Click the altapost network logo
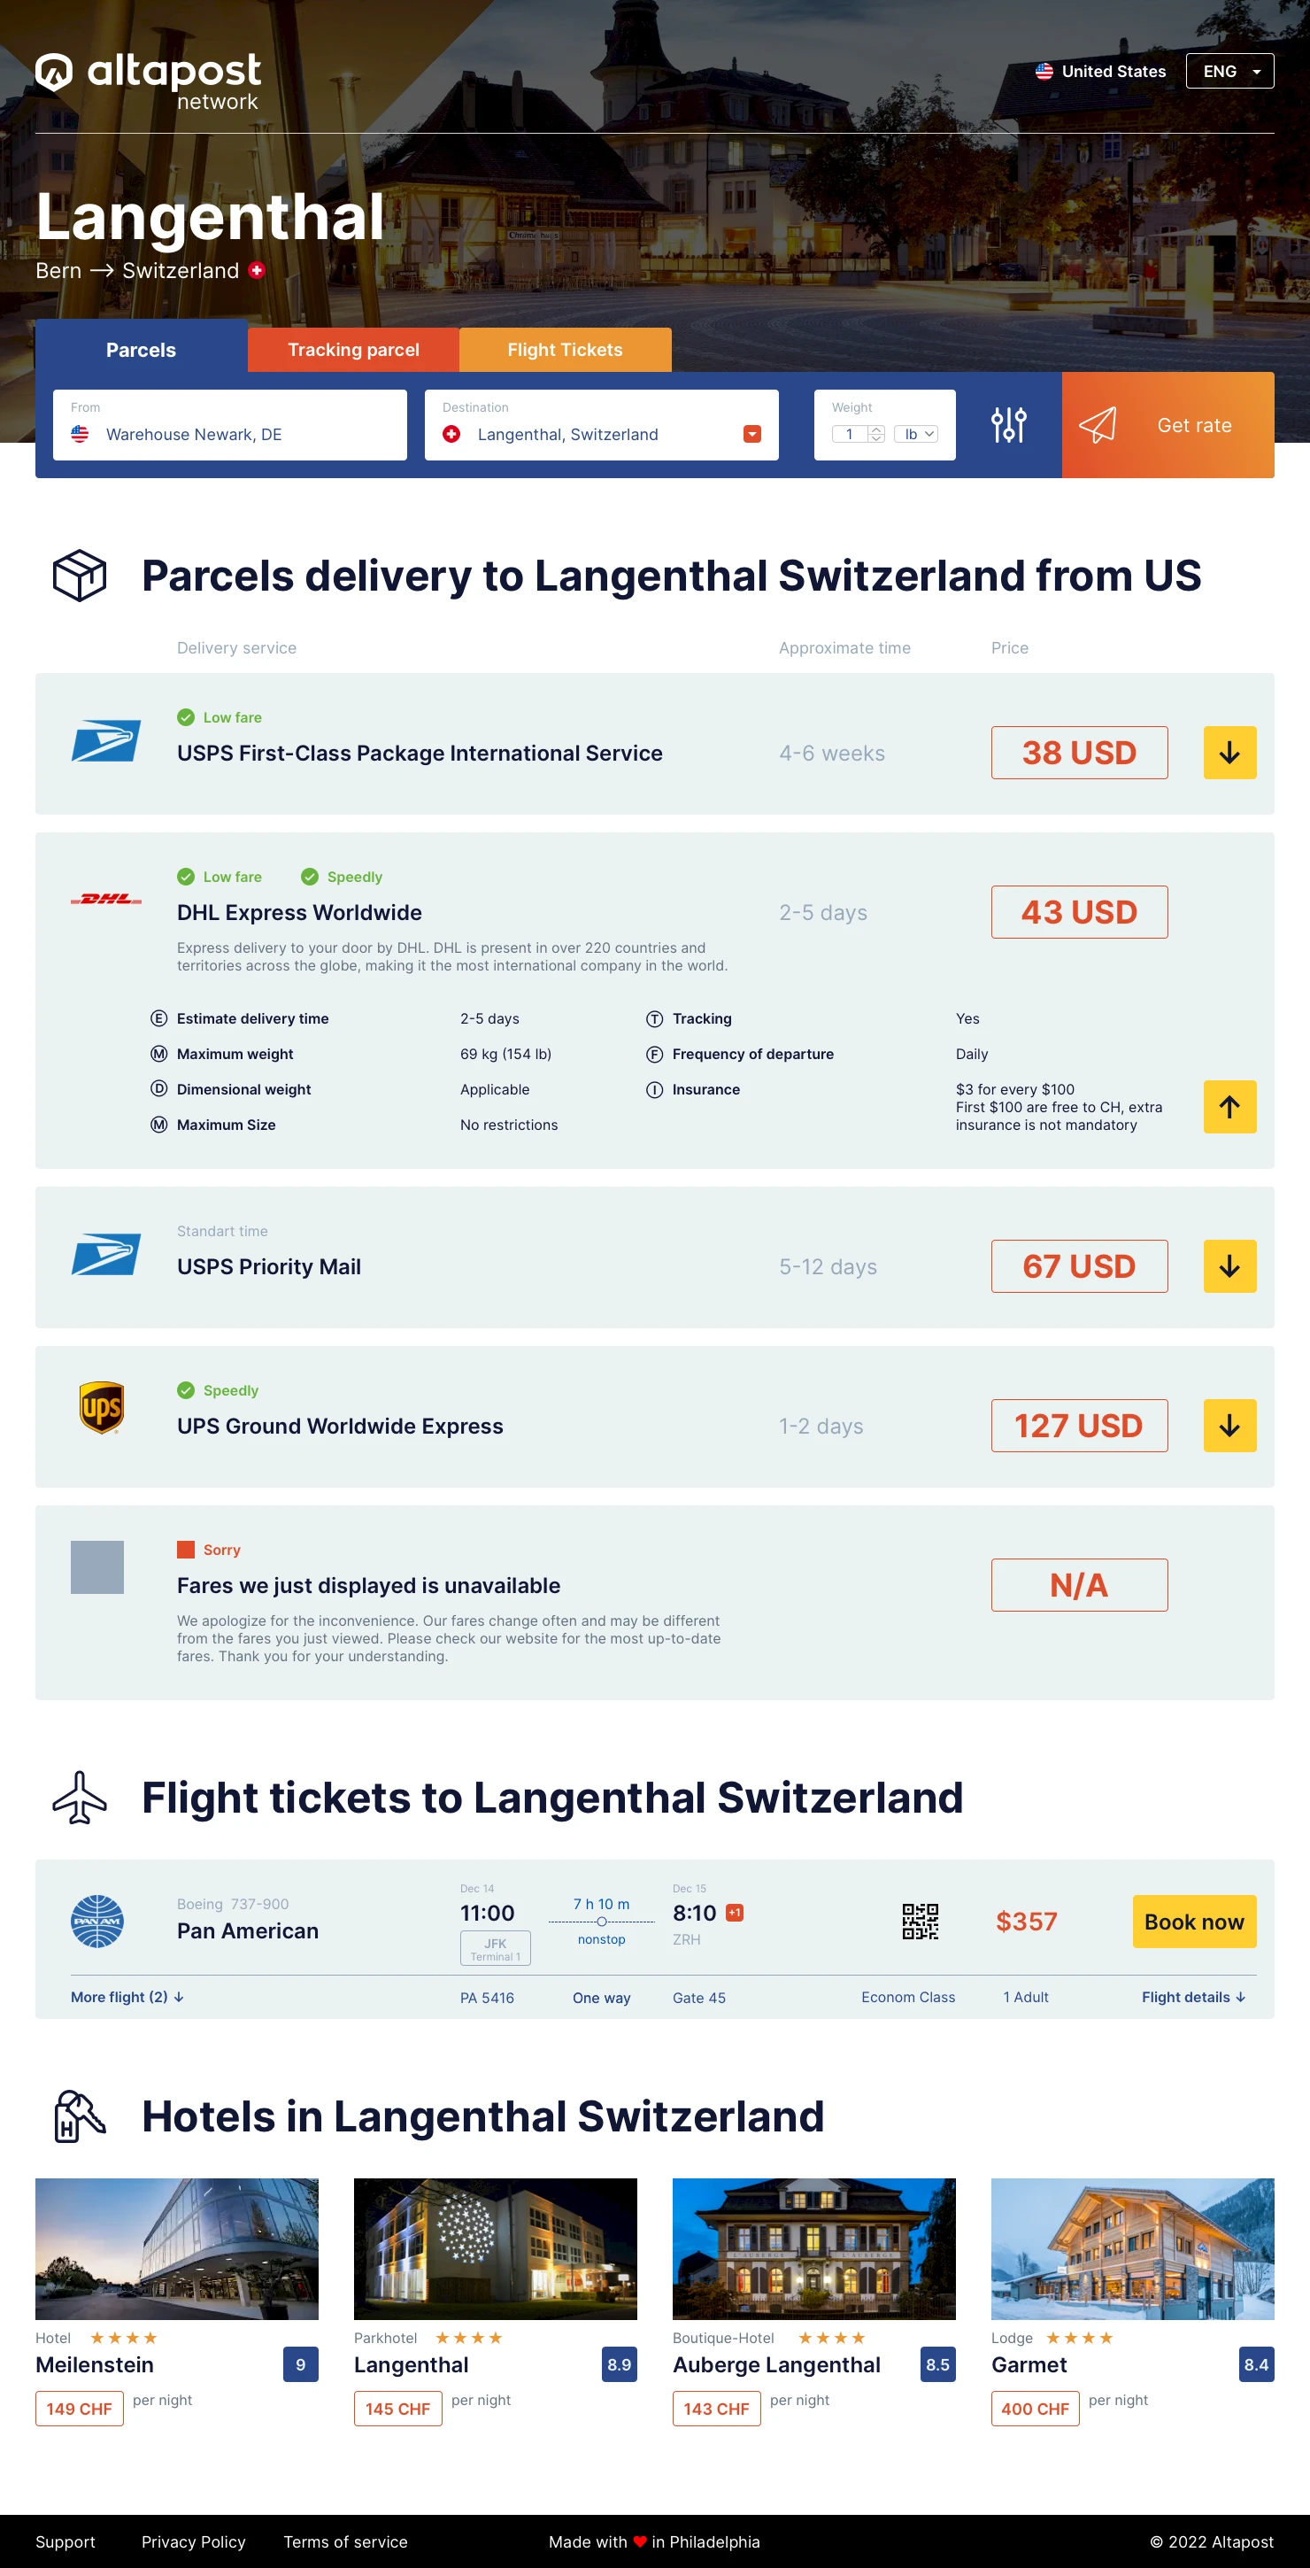1310x2568 pixels. coord(148,80)
